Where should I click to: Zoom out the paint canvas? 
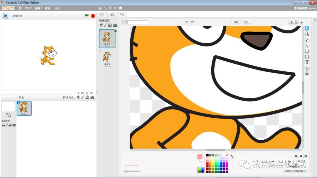click(296, 156)
